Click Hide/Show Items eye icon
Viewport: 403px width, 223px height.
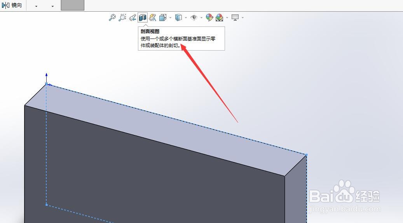coord(194,18)
